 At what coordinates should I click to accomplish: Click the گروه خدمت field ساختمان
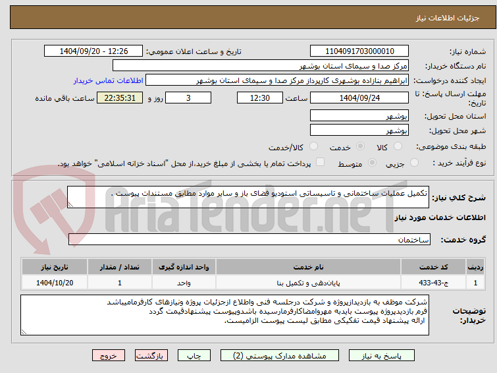[249, 239]
